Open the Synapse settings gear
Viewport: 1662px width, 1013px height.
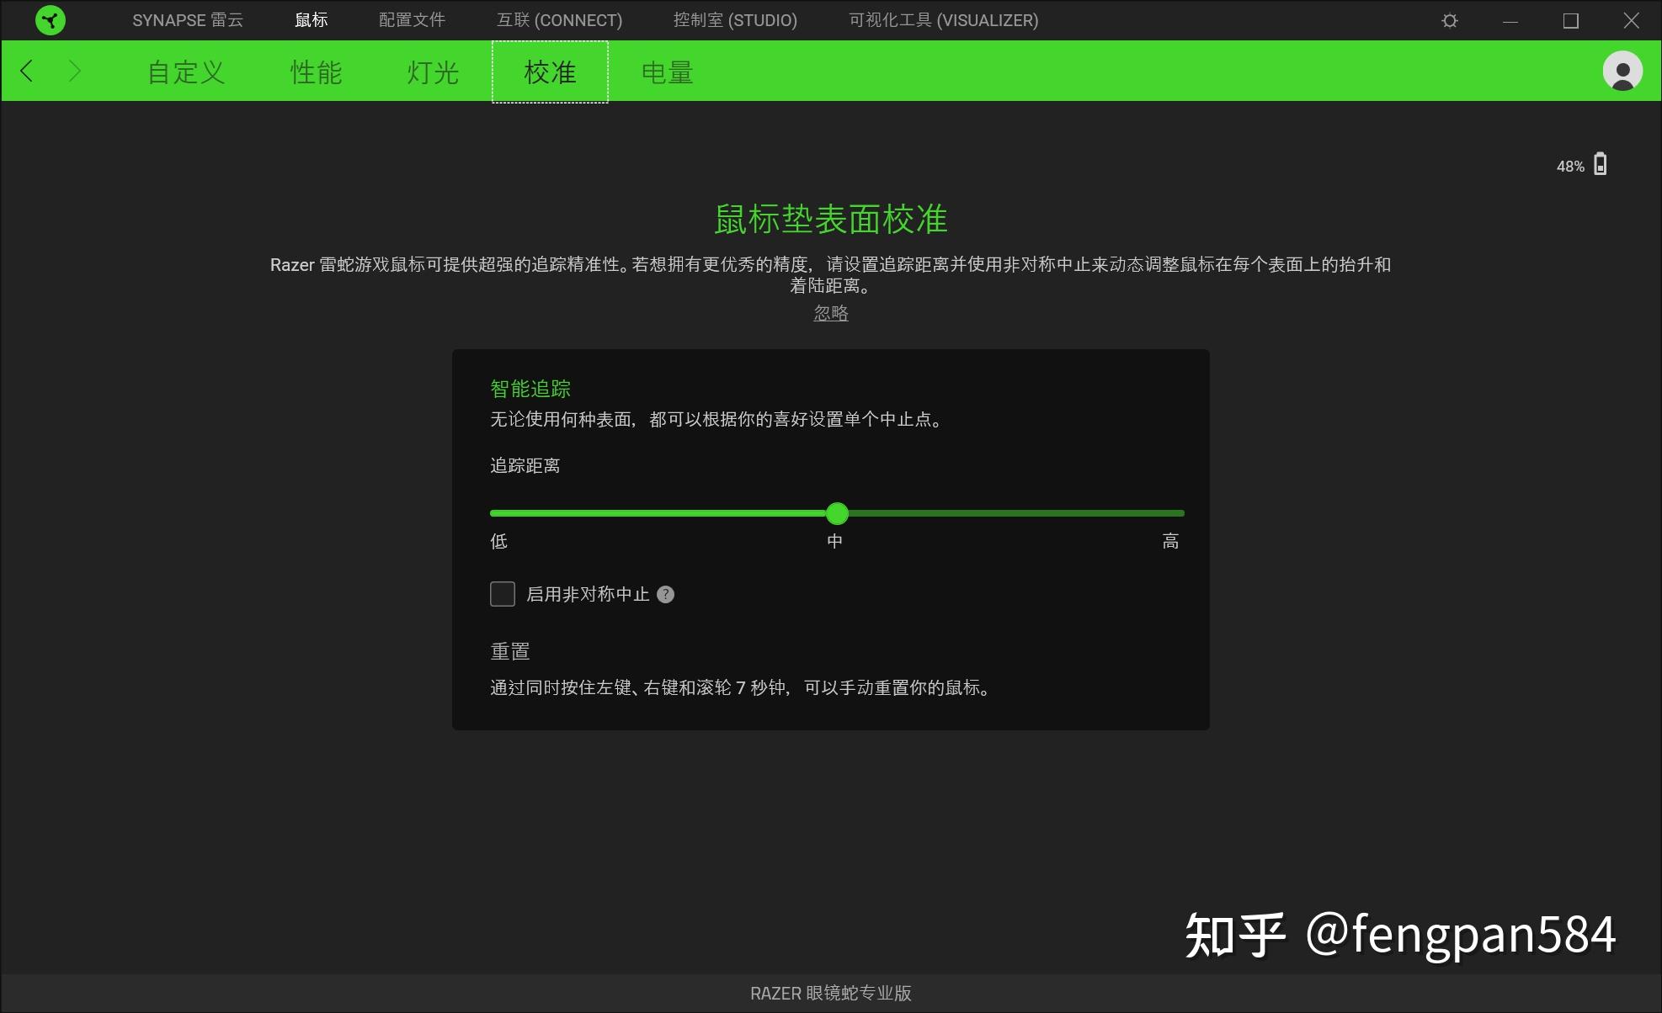(x=1450, y=19)
